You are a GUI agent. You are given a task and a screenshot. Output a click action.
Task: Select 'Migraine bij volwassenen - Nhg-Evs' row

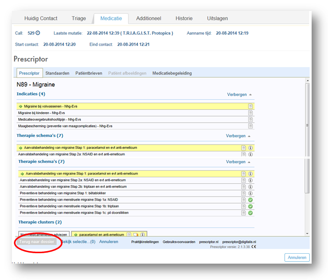135,106
